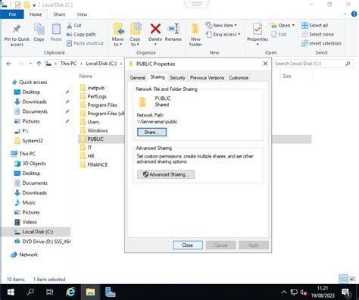The image size is (359, 300).
Task: Switch to Share ribbon tab
Action: pyautogui.click(x=59, y=14)
